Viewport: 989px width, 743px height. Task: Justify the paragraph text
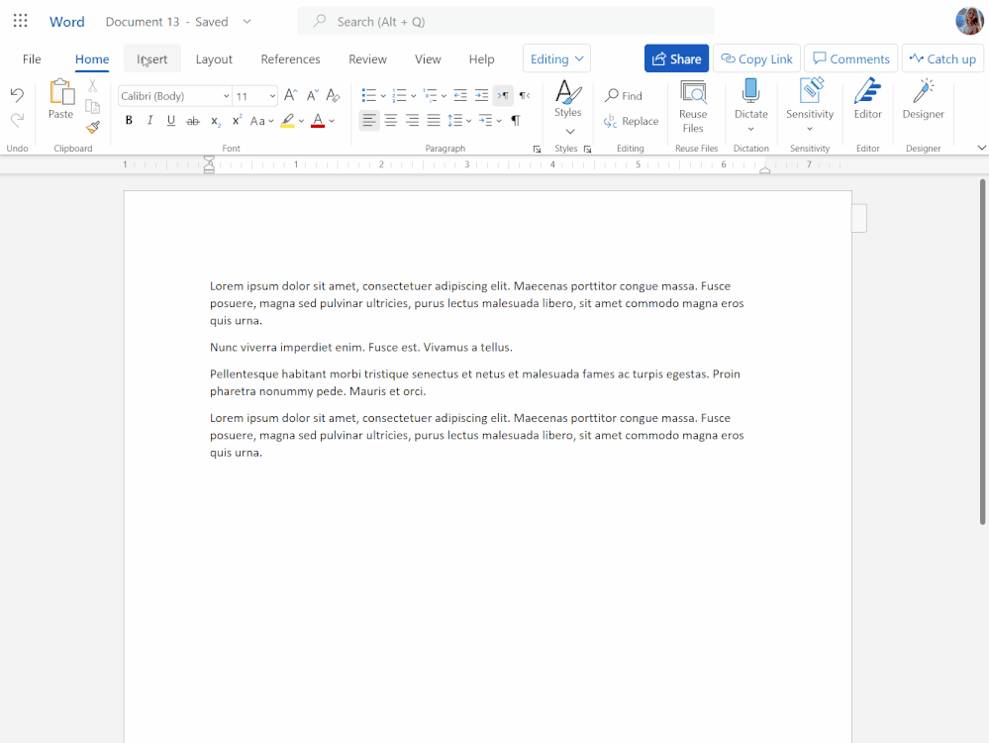click(434, 120)
